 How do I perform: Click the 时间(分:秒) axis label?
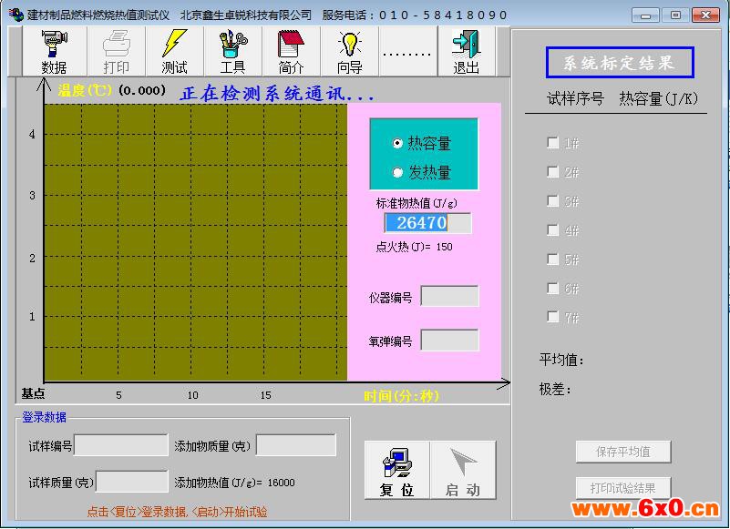tap(401, 396)
